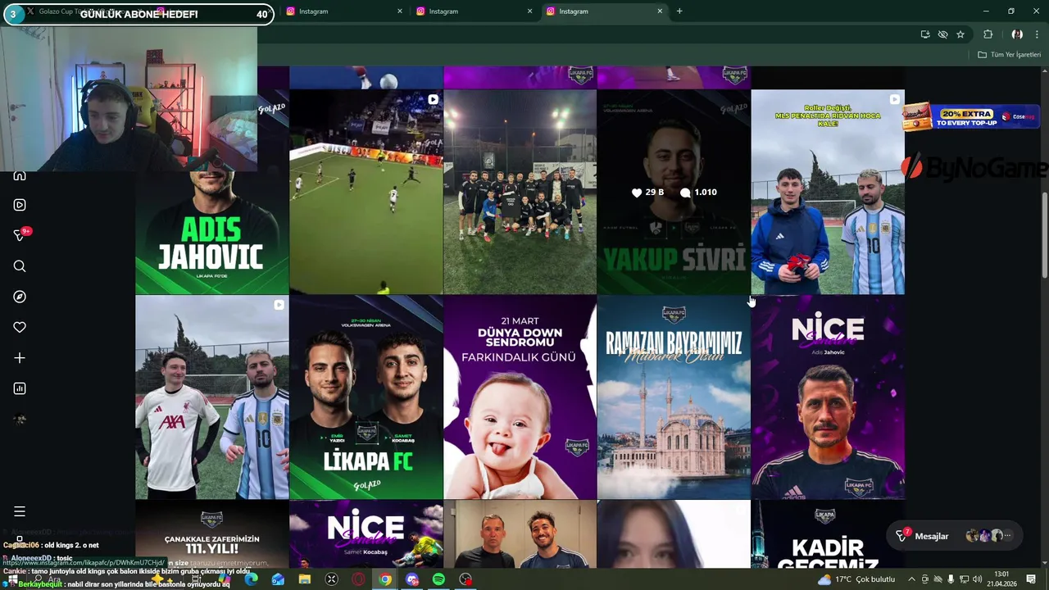Viewport: 1049px width, 590px height.
Task: Open the Dünya Down Sendromu Farkındalık Günü post
Action: pos(520,397)
